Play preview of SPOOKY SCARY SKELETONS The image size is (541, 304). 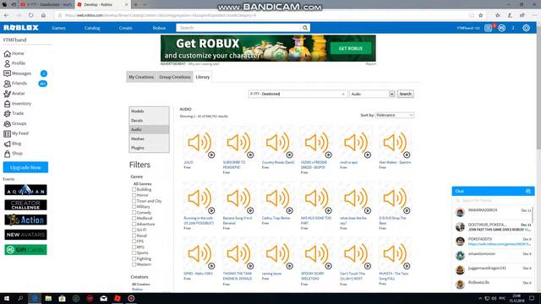[329, 266]
